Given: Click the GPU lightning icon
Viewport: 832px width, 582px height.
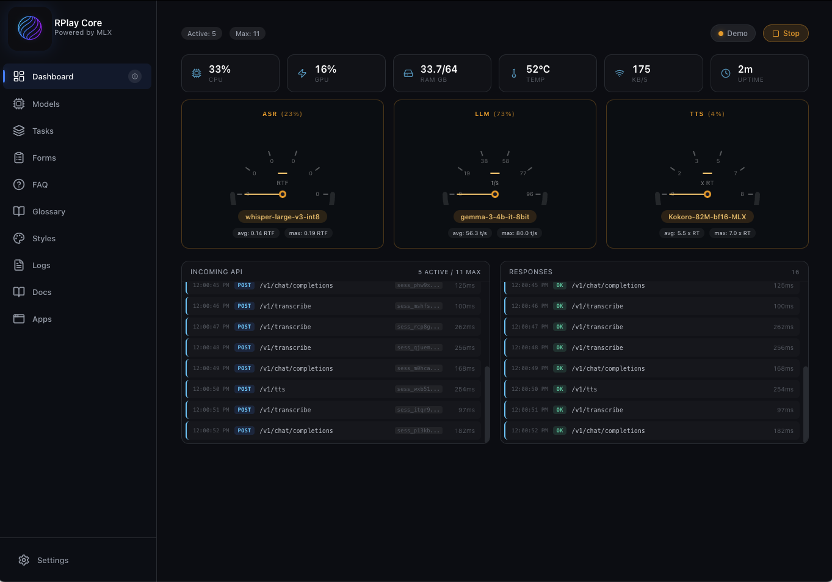Looking at the screenshot, I should (x=302, y=73).
